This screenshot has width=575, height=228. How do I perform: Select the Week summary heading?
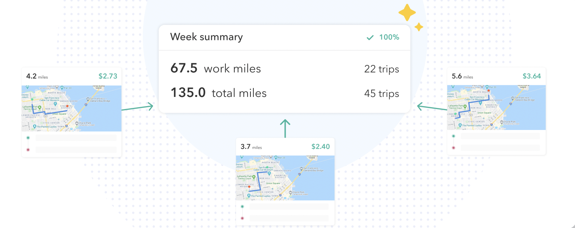pyautogui.click(x=206, y=37)
